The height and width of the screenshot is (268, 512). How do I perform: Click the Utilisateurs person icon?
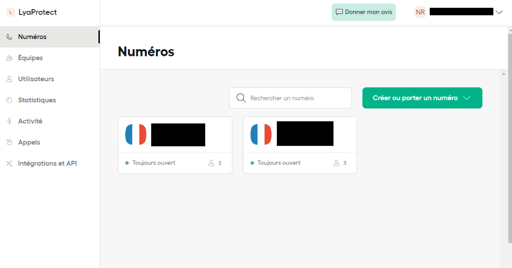click(9, 79)
